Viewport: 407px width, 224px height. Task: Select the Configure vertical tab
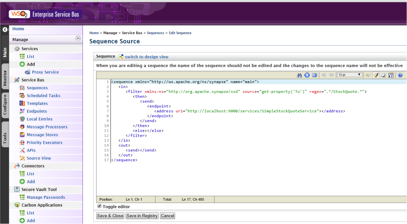[5, 105]
